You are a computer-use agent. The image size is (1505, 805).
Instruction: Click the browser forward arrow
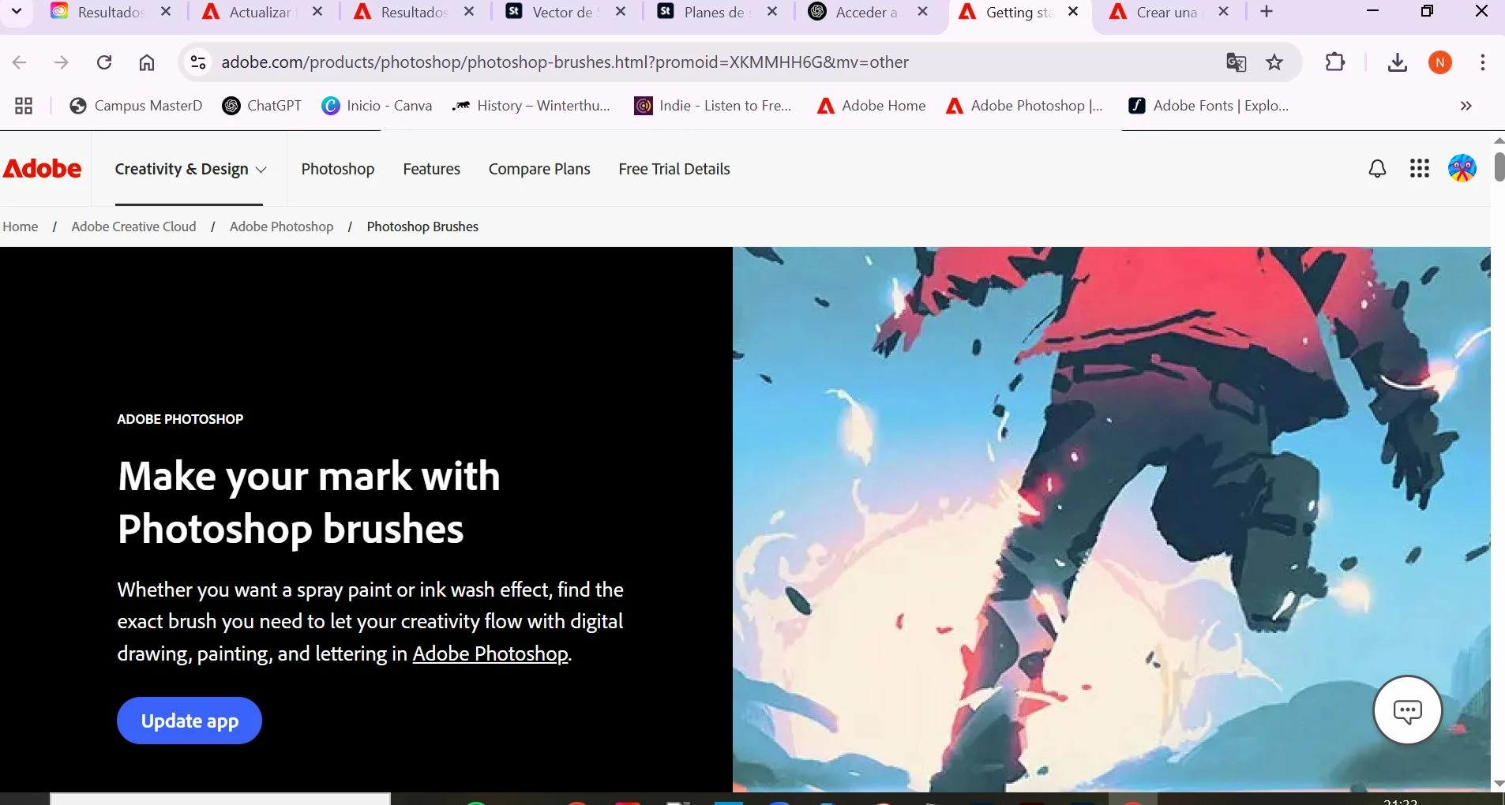click(62, 62)
